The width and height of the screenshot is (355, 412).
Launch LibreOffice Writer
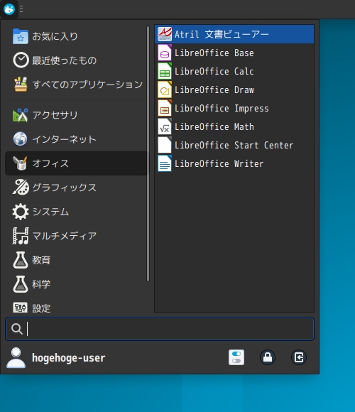pyautogui.click(x=234, y=163)
